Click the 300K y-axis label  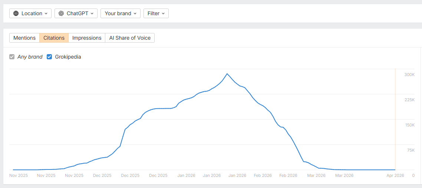[x=409, y=75]
